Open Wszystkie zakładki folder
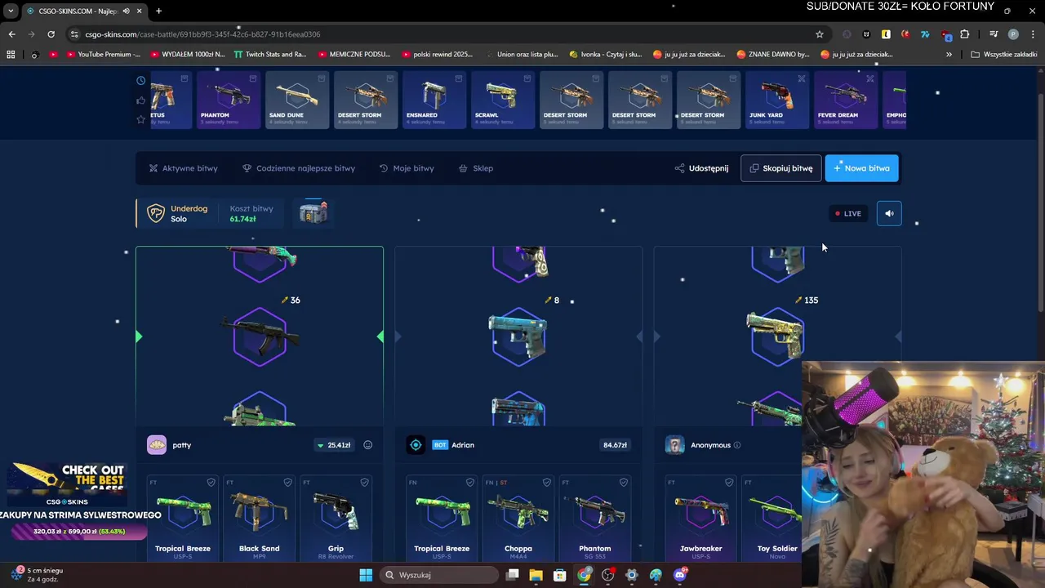 coord(1003,55)
